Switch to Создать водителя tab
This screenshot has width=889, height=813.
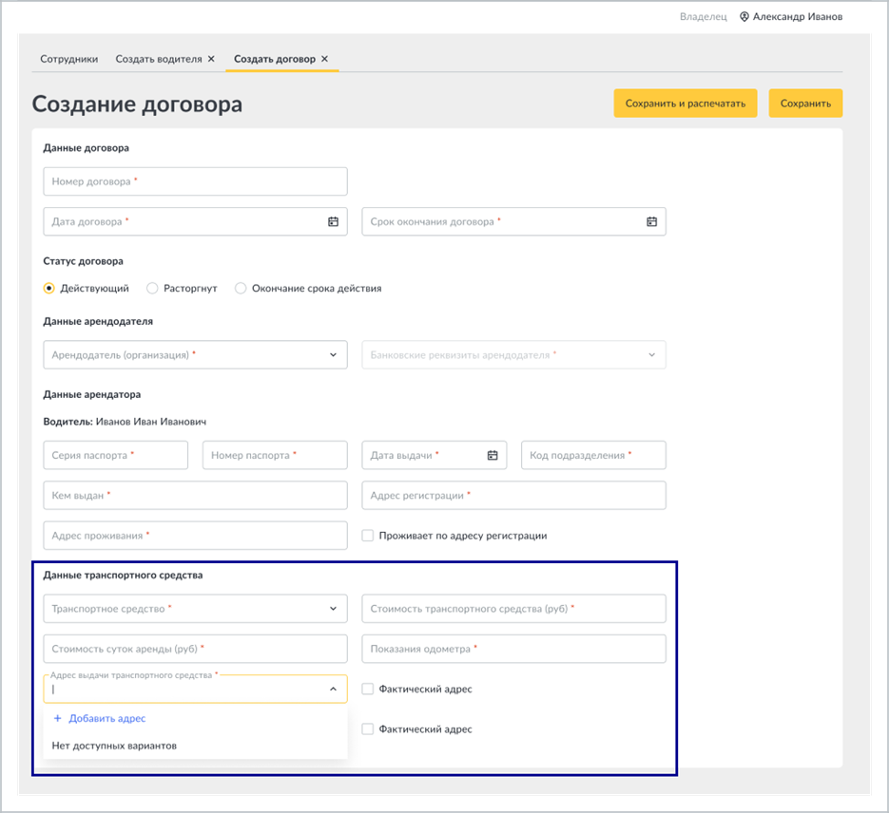click(x=159, y=59)
